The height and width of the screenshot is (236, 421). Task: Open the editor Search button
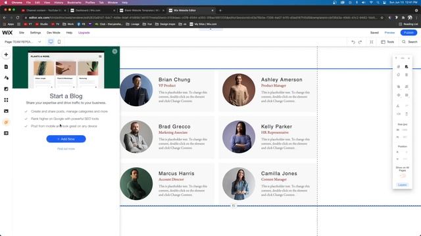(410, 42)
